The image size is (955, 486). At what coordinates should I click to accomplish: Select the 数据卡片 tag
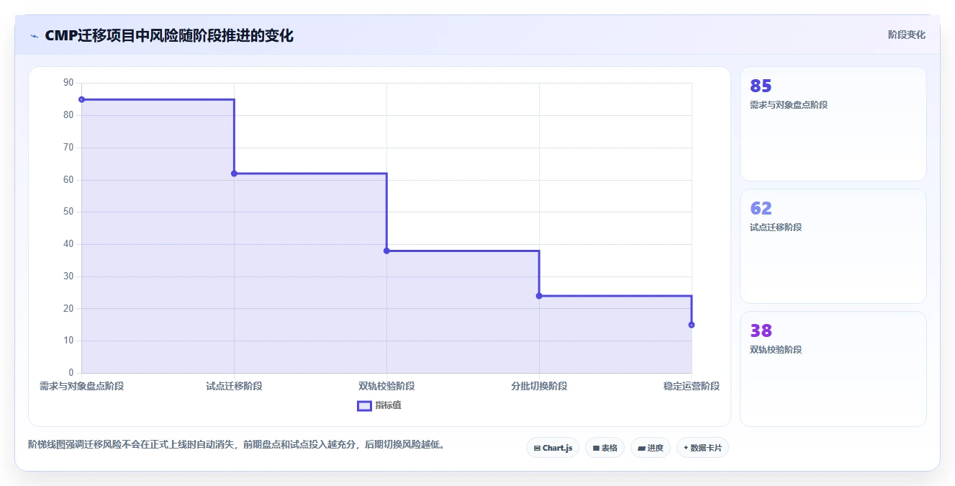702,448
